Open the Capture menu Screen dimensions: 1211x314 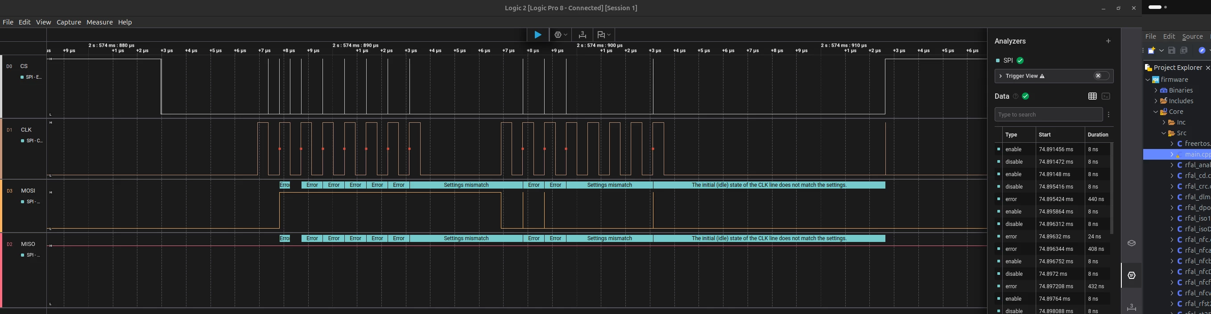click(x=69, y=22)
